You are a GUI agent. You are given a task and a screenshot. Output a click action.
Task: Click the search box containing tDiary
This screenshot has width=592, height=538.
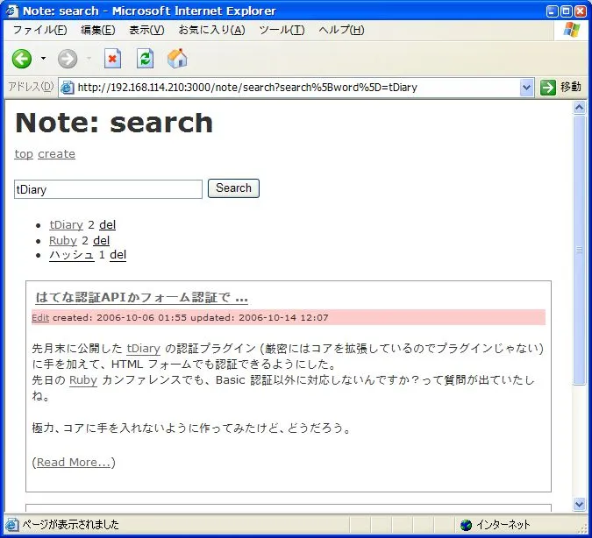(x=108, y=189)
